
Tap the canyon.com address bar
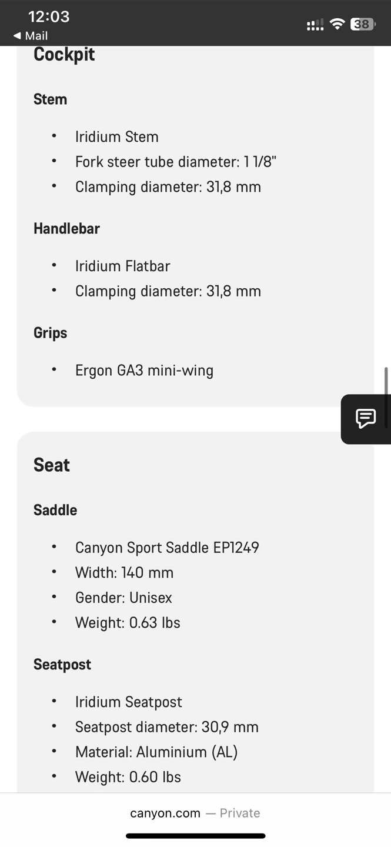[165, 813]
